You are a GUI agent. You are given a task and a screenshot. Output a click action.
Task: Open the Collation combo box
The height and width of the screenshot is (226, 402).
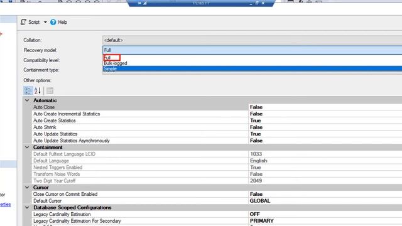(x=253, y=40)
